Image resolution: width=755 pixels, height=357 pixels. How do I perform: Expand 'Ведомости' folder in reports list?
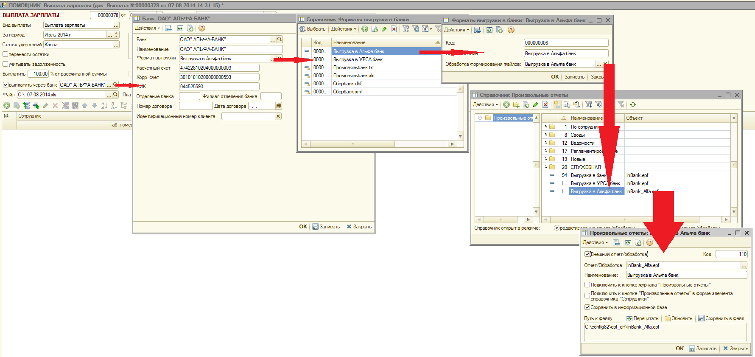coord(546,143)
